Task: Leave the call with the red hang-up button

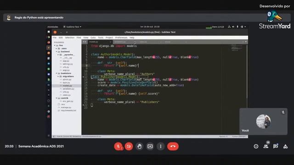Action: [x=173, y=146]
